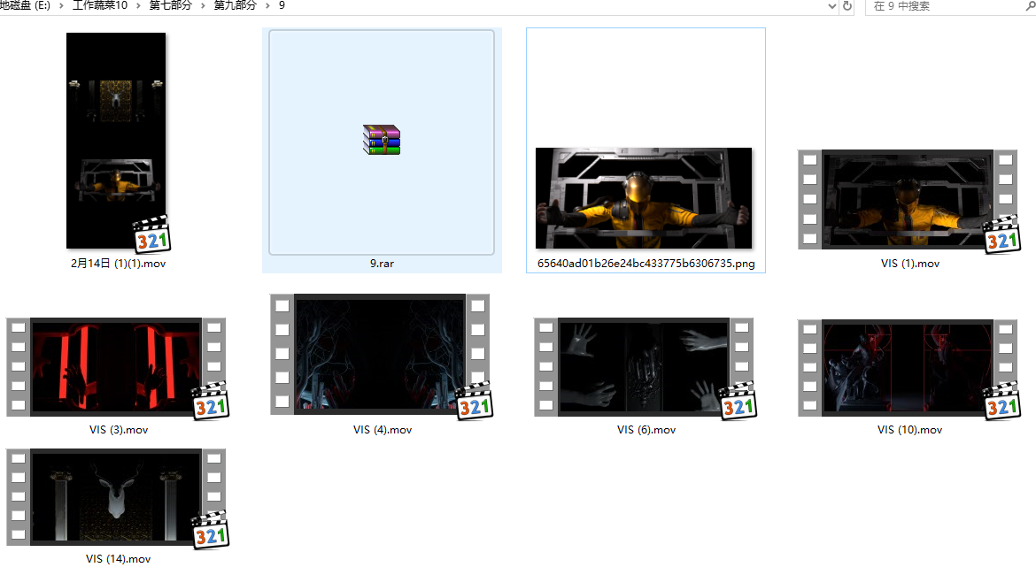Select the VIS (14).mov deer head thumbnail
This screenshot has width=1036, height=575.
click(x=116, y=496)
